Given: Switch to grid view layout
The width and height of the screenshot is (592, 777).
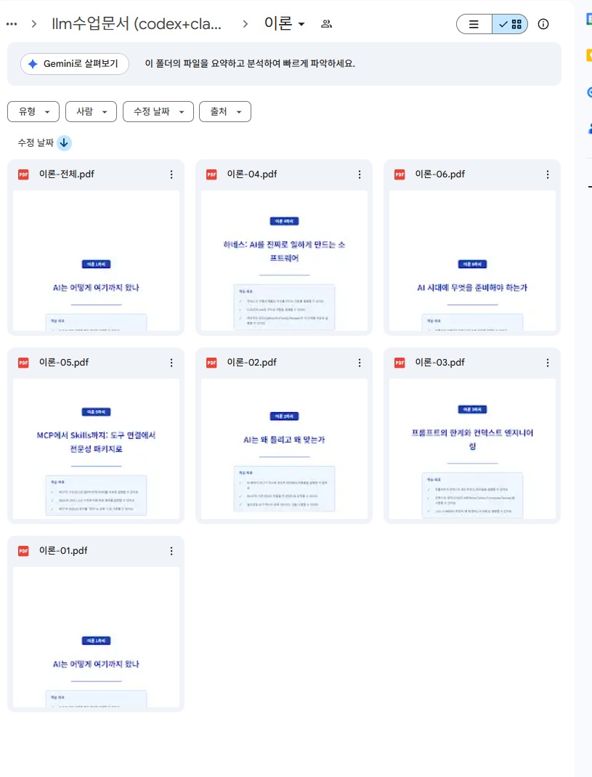Looking at the screenshot, I should click(510, 24).
